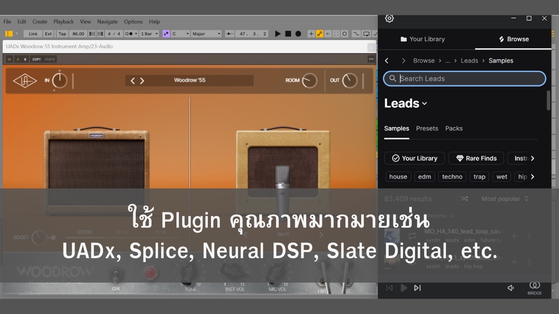Skip to next sample in Splice player

click(x=418, y=288)
